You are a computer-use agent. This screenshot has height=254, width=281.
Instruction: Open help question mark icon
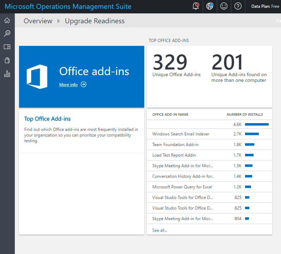(x=238, y=6)
